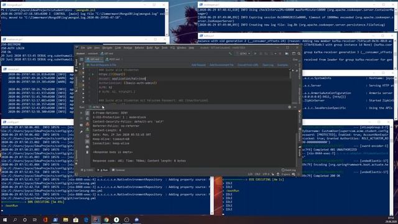The height and width of the screenshot is (224, 398).
Task: Click the red Stop icon in toolbar
Action: pyautogui.click(x=280, y=54)
